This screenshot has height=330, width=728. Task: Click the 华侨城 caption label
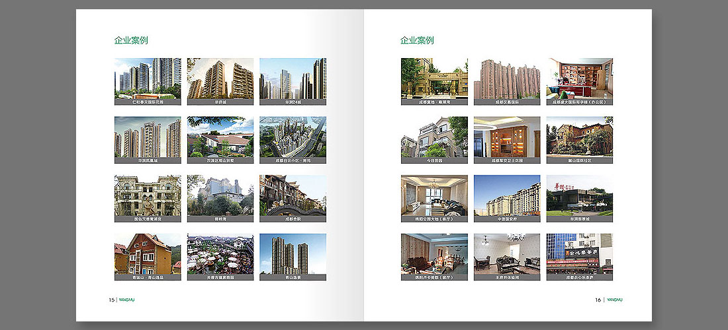click(x=220, y=102)
